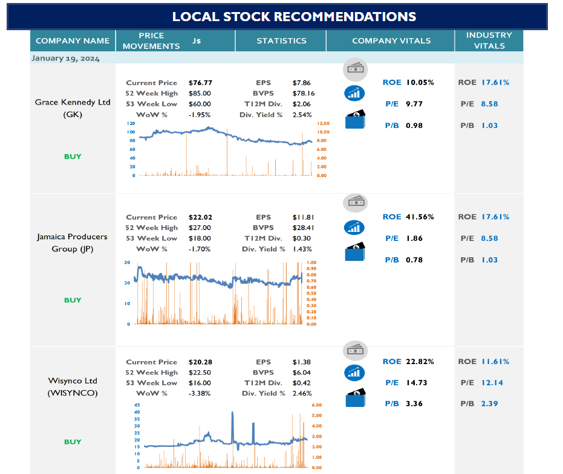Click the $28.41 BVPS value
Image resolution: width=563 pixels, height=474 pixels.
303,228
